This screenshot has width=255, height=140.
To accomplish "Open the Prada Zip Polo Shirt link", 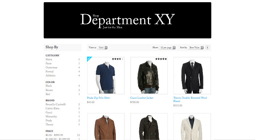I will pyautogui.click(x=98, y=98).
